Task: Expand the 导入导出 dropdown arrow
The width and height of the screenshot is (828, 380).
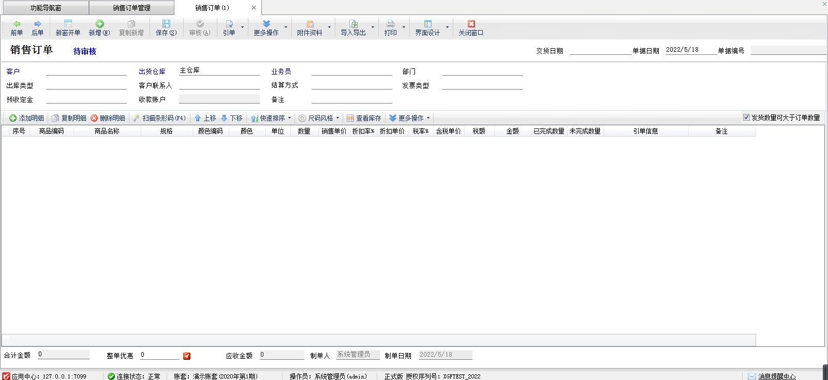Action: (x=373, y=27)
